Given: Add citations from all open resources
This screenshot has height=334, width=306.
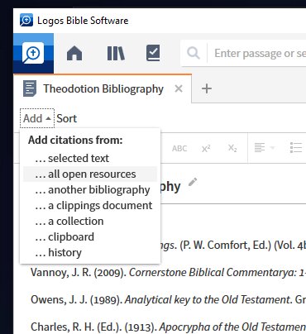Looking at the screenshot, I should click(90, 174).
